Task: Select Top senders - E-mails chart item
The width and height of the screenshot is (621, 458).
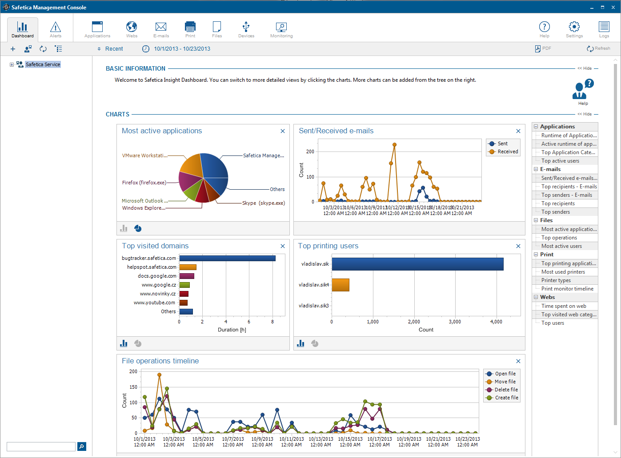Action: click(566, 195)
